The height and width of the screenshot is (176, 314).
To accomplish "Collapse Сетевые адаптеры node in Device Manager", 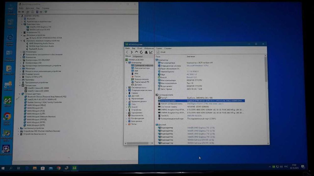I will click(19, 94).
